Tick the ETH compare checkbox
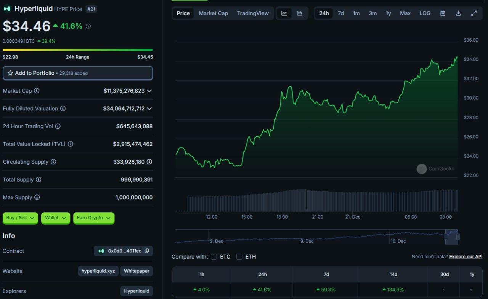 click(x=239, y=257)
